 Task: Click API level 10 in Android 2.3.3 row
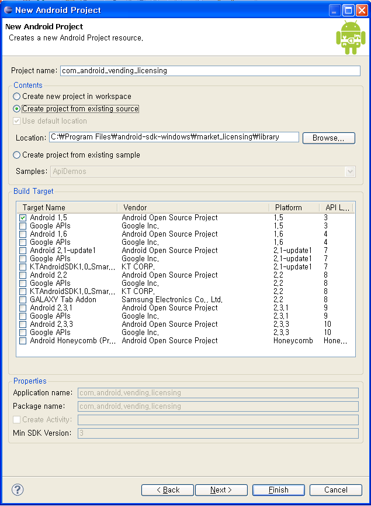[328, 324]
